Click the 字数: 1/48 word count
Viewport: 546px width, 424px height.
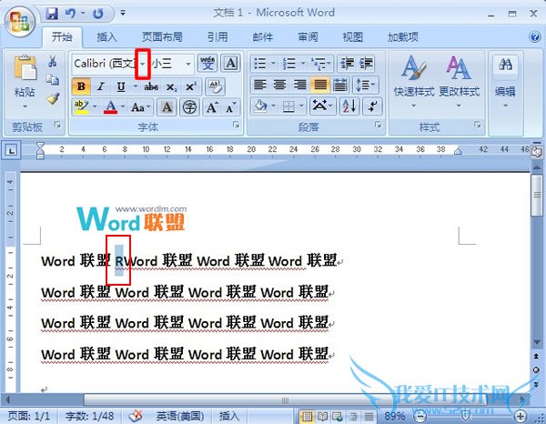90,416
